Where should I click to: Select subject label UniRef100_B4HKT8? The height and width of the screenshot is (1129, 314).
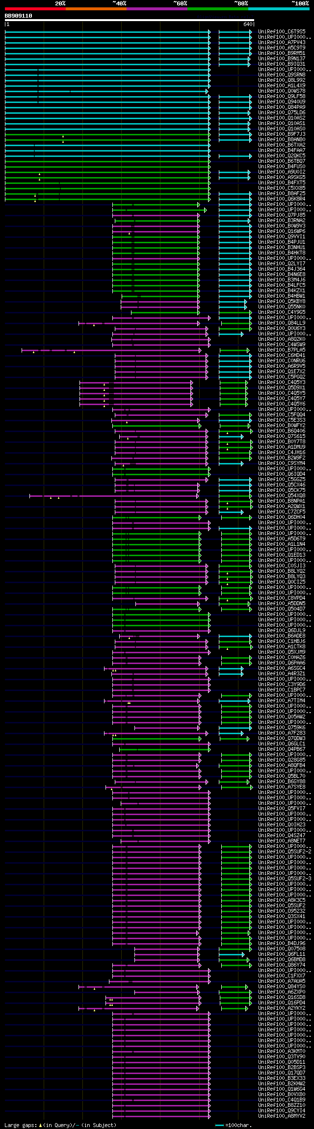coord(282,253)
